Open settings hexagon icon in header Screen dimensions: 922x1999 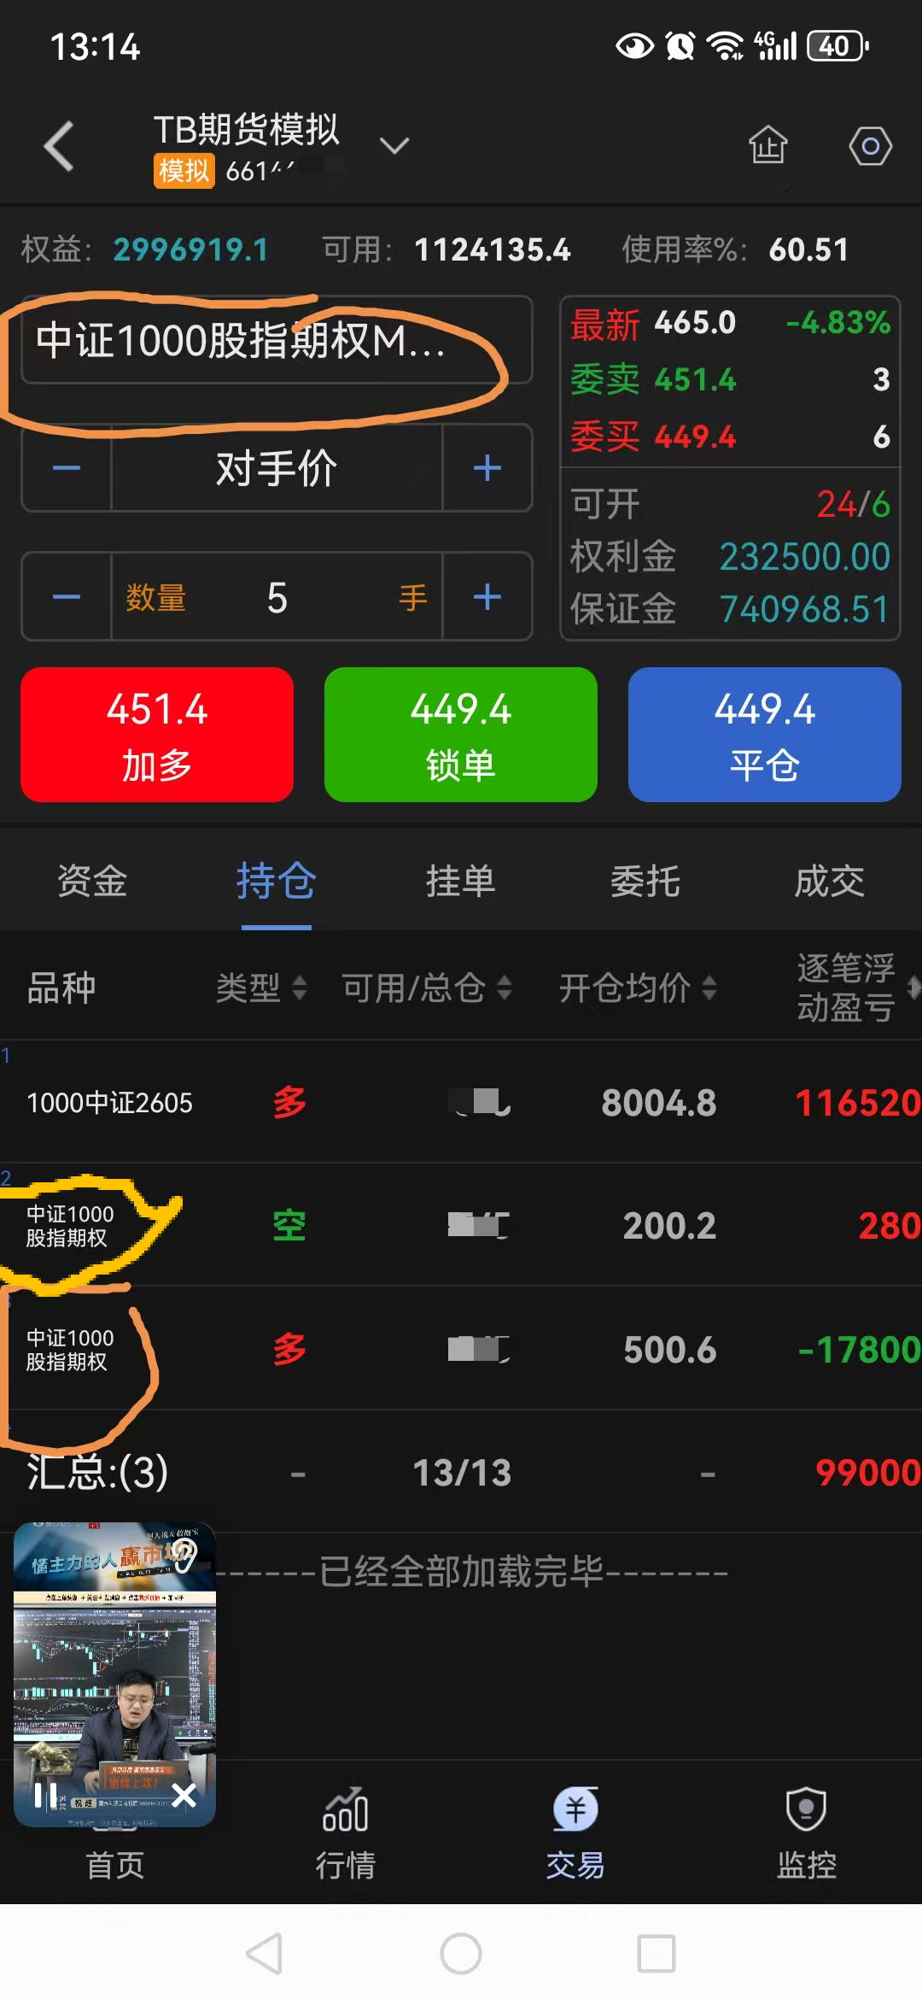870,146
